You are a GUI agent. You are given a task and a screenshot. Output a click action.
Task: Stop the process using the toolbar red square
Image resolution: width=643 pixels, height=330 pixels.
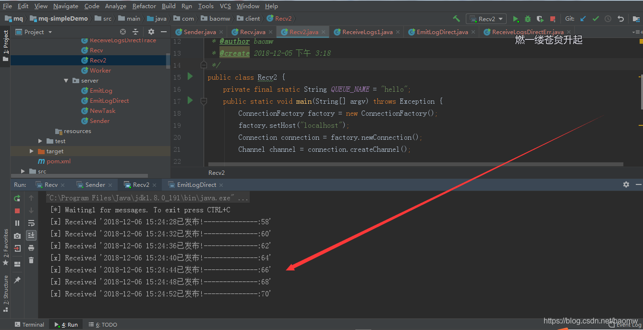pyautogui.click(x=553, y=19)
